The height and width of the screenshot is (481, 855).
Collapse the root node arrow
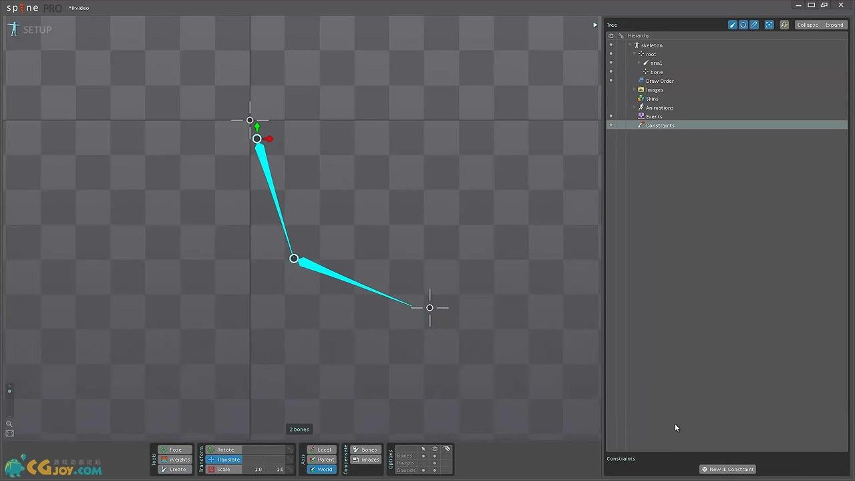pos(634,54)
